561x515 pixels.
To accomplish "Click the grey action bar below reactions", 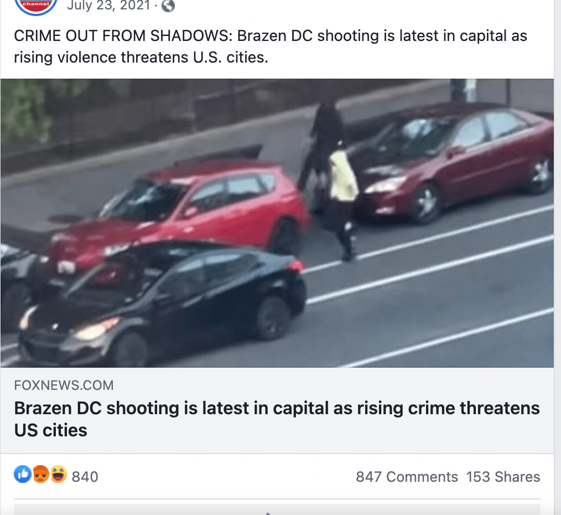I will (277, 509).
